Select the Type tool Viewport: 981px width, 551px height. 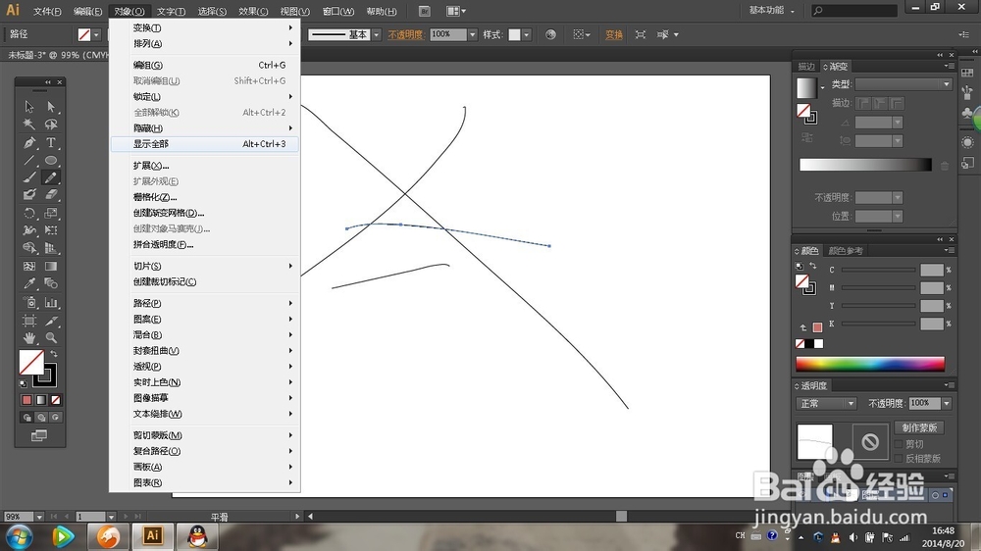[x=51, y=142]
